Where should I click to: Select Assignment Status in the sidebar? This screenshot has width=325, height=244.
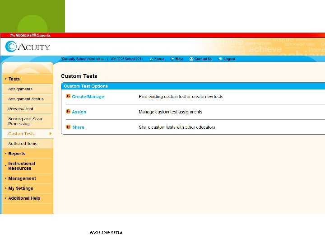28,99
